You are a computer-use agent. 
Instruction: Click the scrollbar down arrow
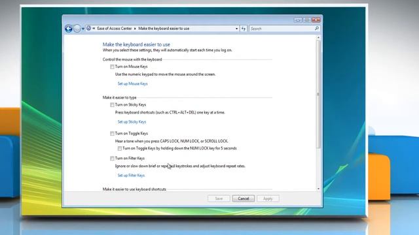pyautogui.click(x=318, y=189)
